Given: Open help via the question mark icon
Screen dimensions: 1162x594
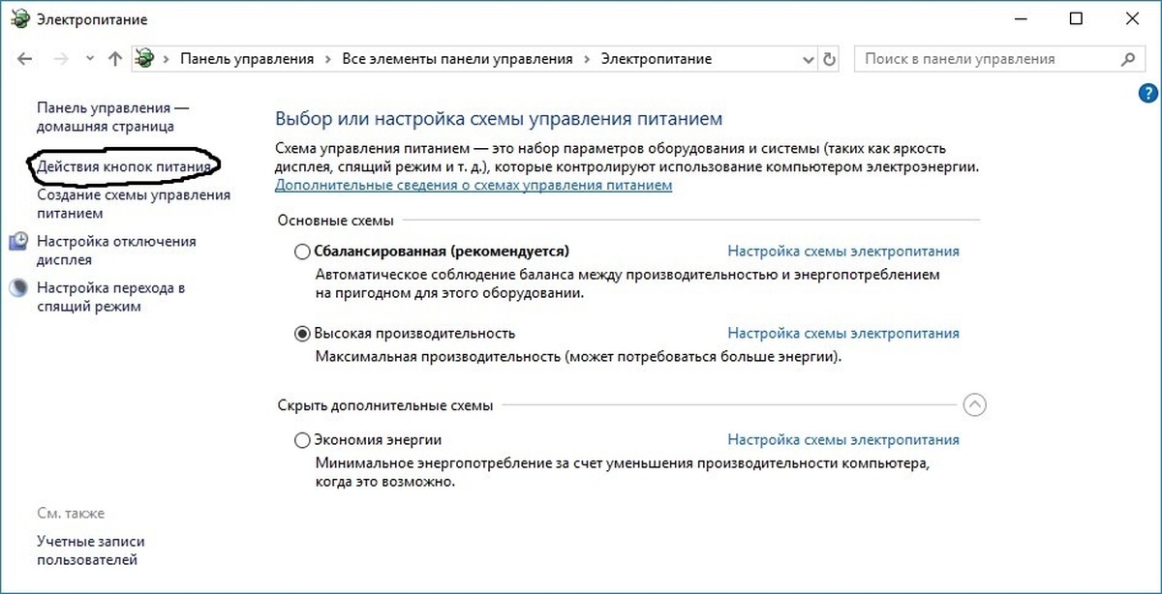Looking at the screenshot, I should 1147,93.
